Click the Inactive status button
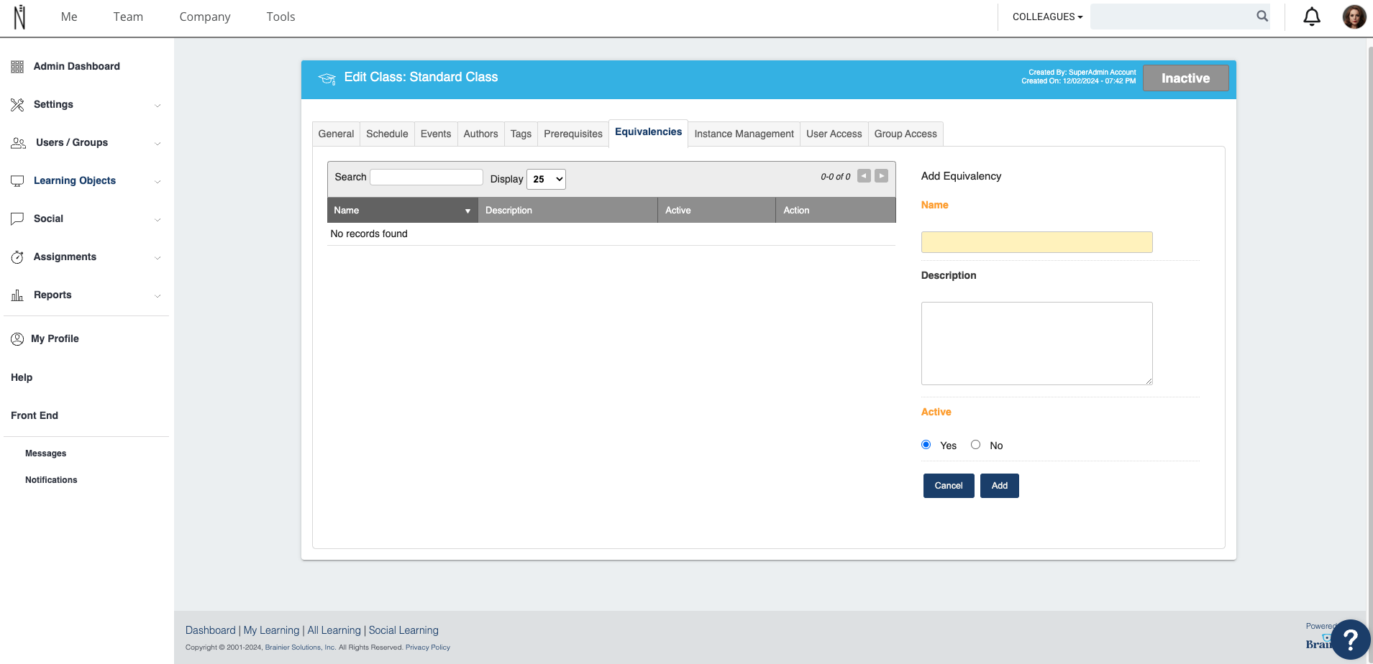1373x664 pixels. pyautogui.click(x=1185, y=78)
